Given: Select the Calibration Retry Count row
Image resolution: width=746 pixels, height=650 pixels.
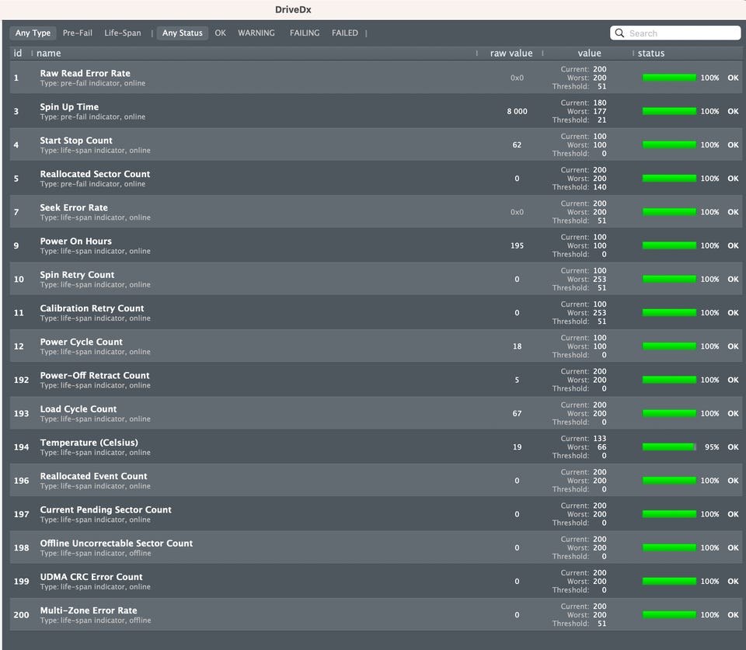Looking at the screenshot, I should tap(375, 312).
